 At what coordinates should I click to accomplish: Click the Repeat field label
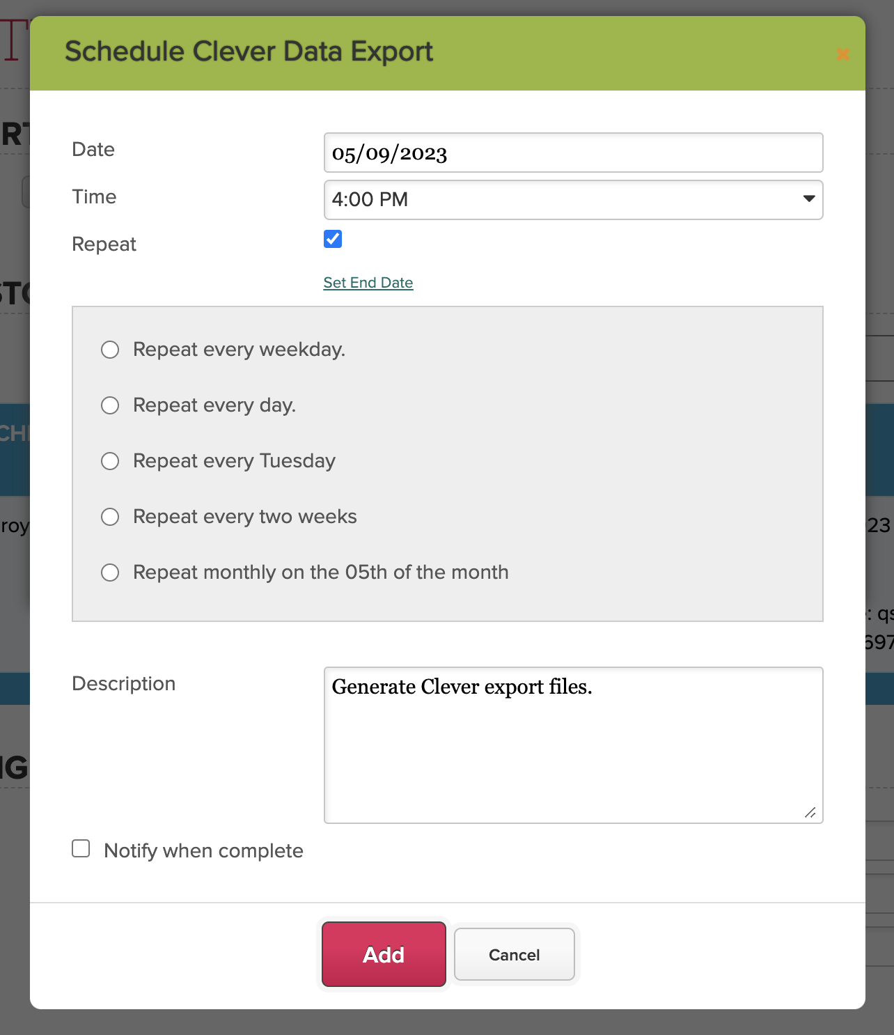coord(104,244)
